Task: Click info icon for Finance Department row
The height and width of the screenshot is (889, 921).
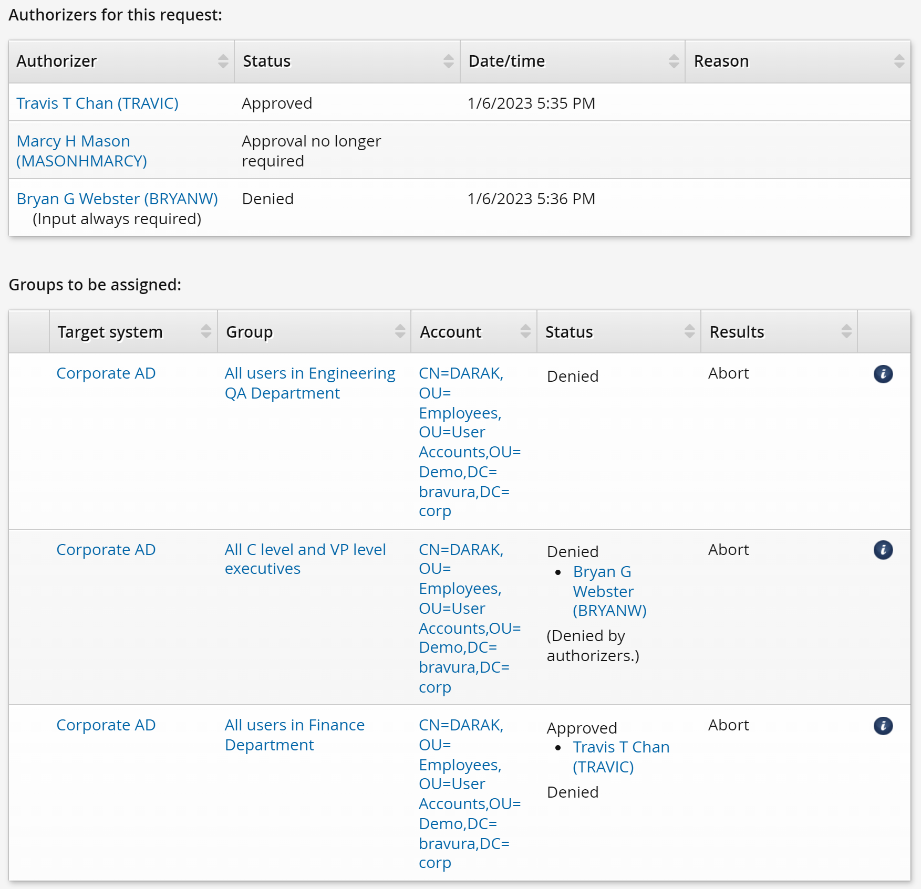Action: pos(883,726)
